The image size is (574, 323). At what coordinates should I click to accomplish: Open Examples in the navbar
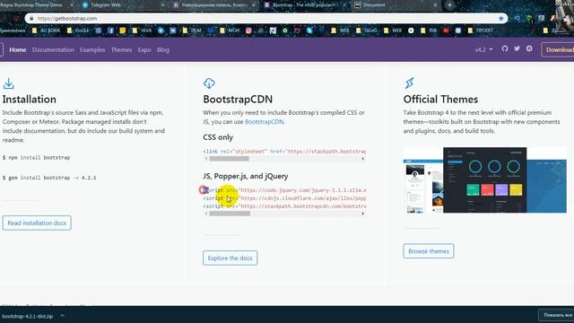pos(92,50)
